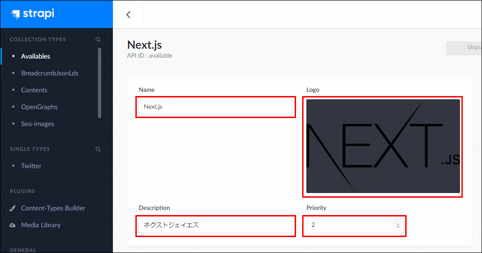The image size is (482, 253).
Task: Click the Next.js logo image preview
Action: (x=383, y=146)
